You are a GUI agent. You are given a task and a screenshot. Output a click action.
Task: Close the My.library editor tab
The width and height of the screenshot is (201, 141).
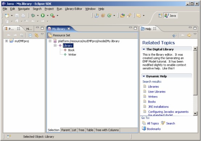pos(69,29)
